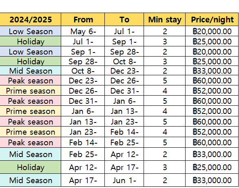239x188 pixels.
Task: Click the Mid Season cell for Oct 8 row
Action: tap(31, 71)
